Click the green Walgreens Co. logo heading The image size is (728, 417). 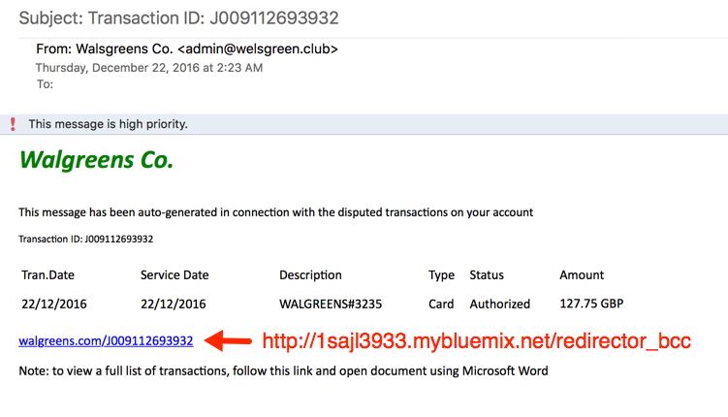click(97, 160)
